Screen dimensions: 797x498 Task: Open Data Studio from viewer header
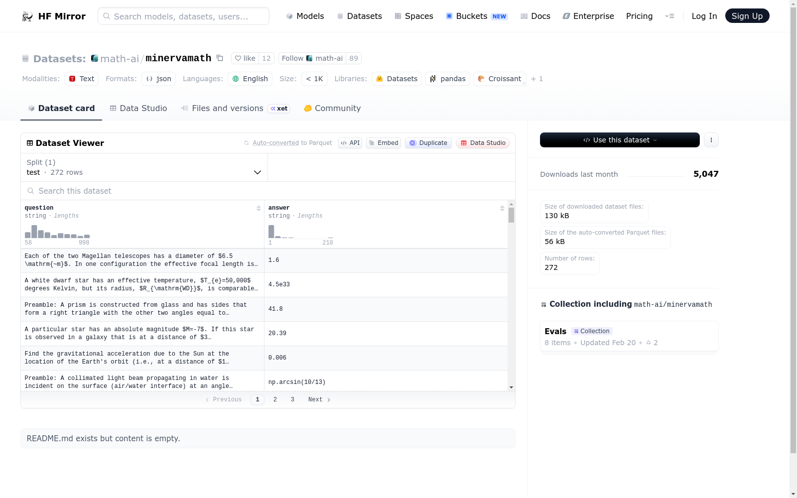pos(483,143)
